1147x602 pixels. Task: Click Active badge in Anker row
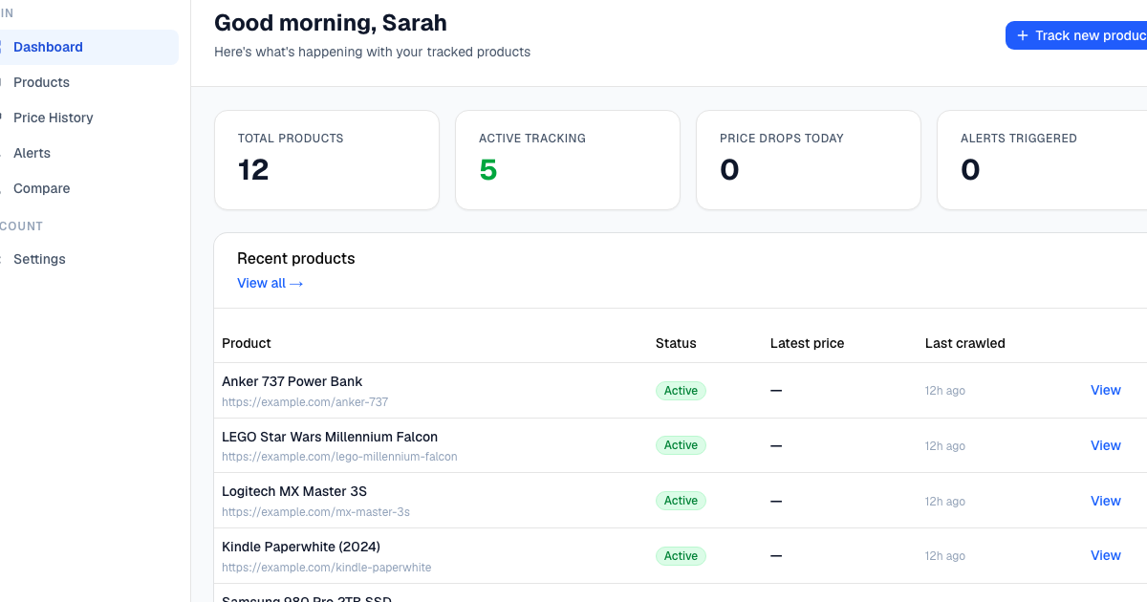(x=681, y=391)
